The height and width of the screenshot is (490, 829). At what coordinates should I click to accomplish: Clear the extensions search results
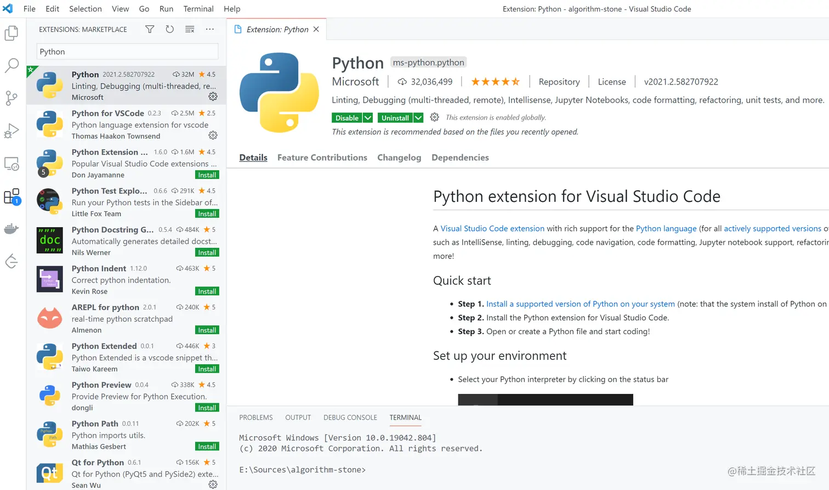(190, 30)
